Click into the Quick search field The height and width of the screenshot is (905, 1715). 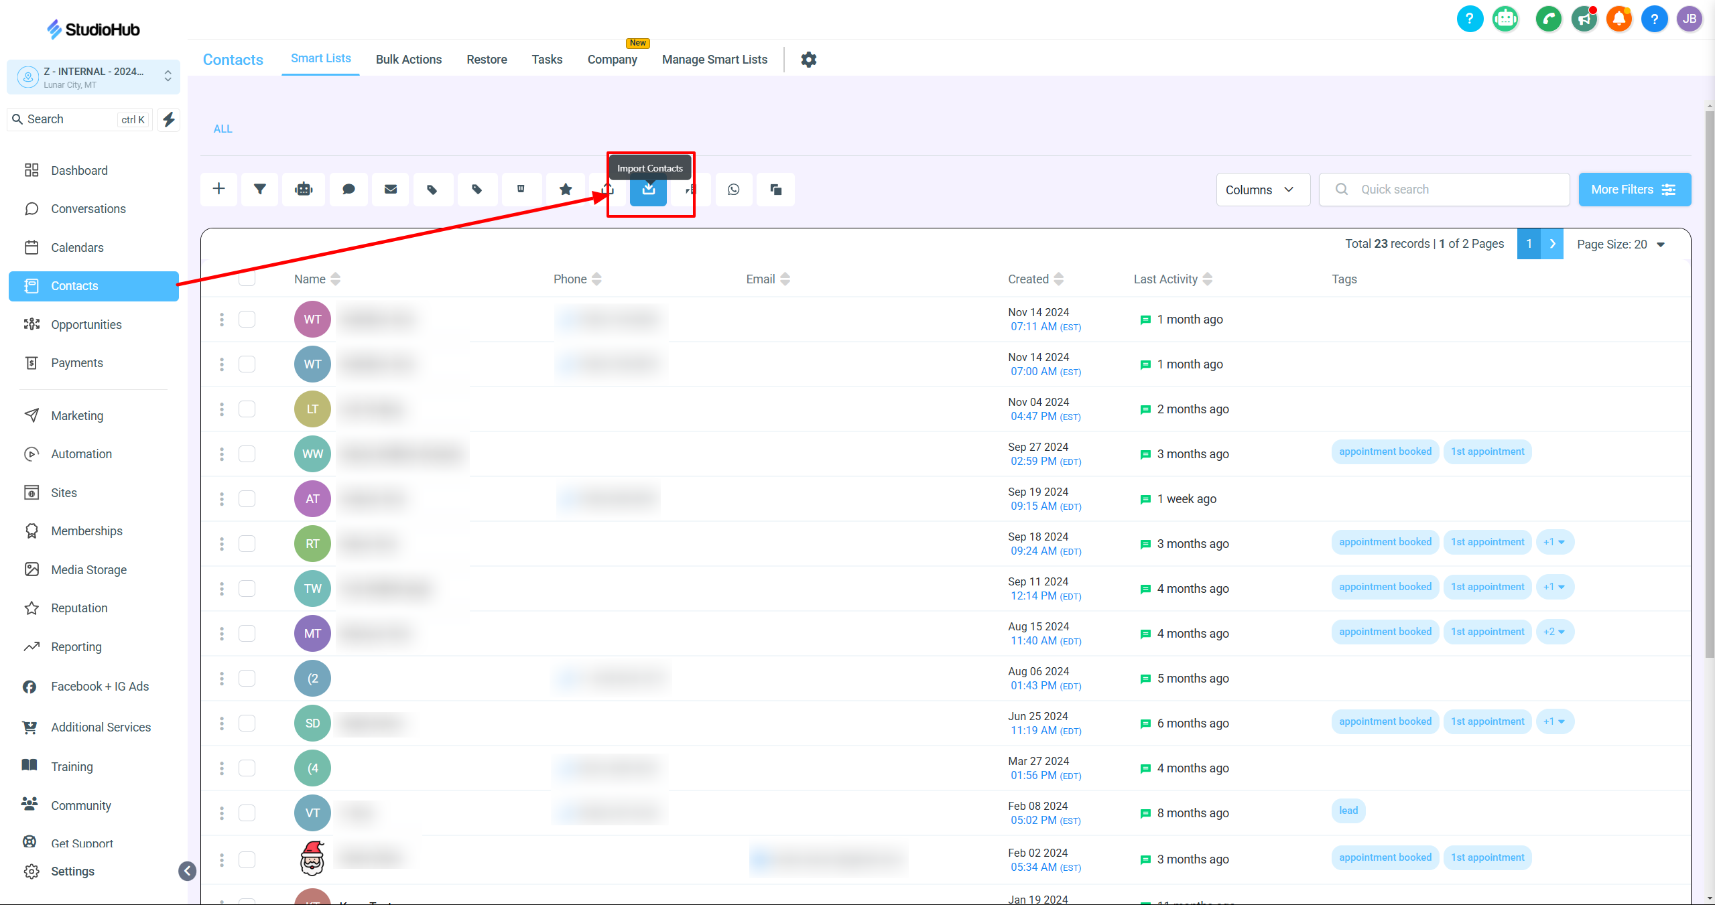[1454, 190]
